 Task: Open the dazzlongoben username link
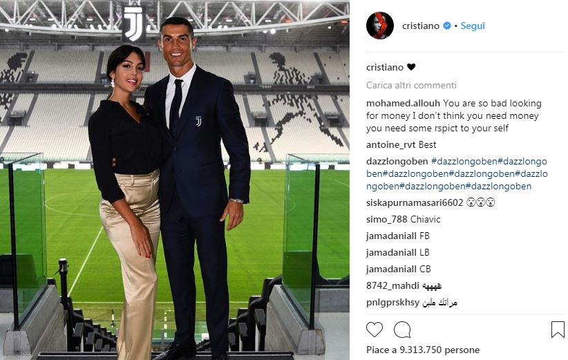pyautogui.click(x=397, y=161)
